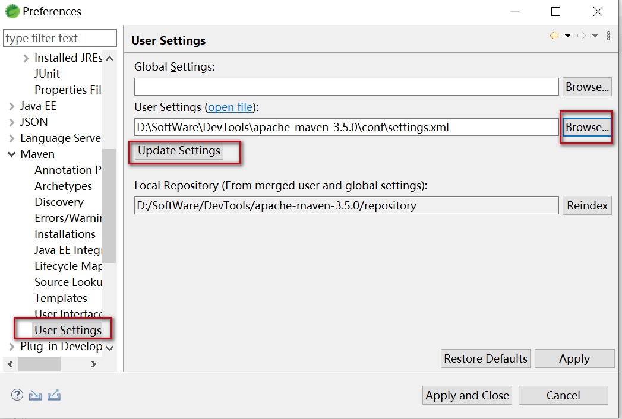Collapse the Maven tree node
Image resolution: width=622 pixels, height=419 pixels.
point(12,154)
